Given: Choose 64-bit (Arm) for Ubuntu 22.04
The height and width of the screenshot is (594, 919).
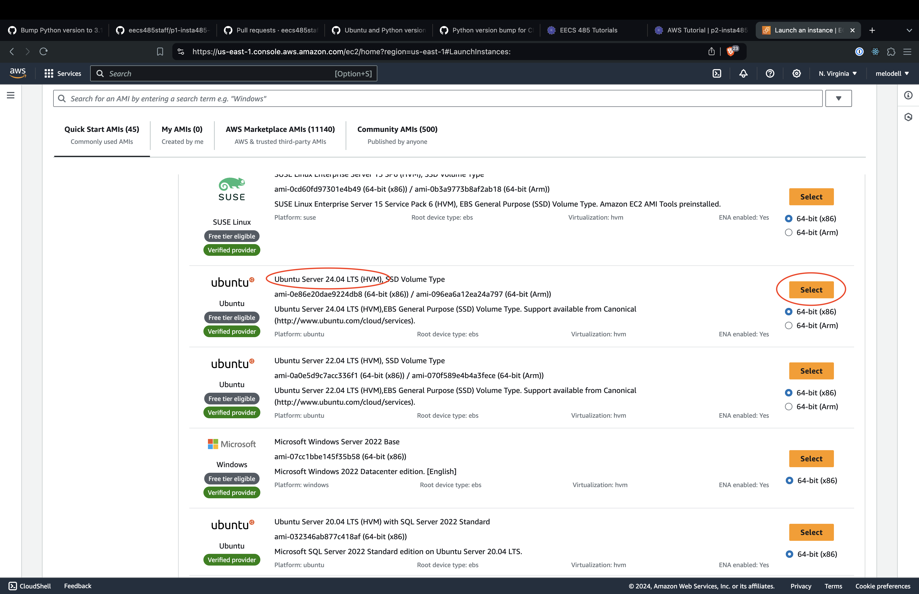Looking at the screenshot, I should tap(789, 407).
